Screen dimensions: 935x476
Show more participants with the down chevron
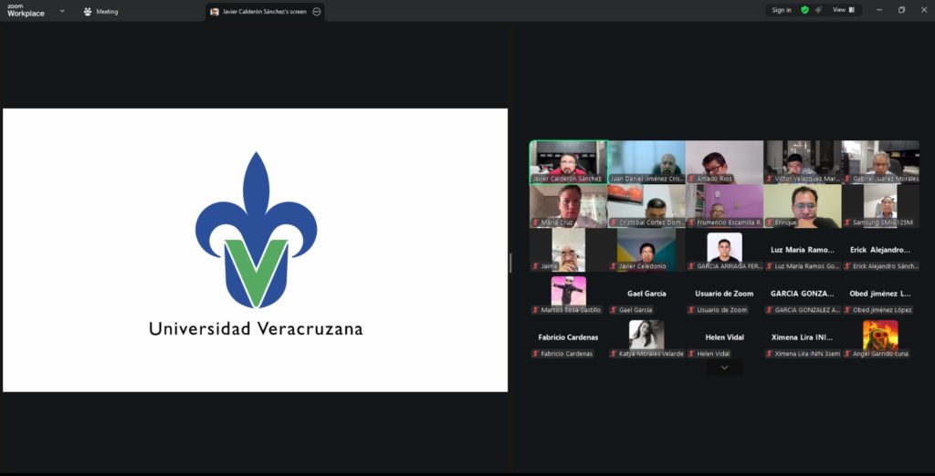point(724,367)
